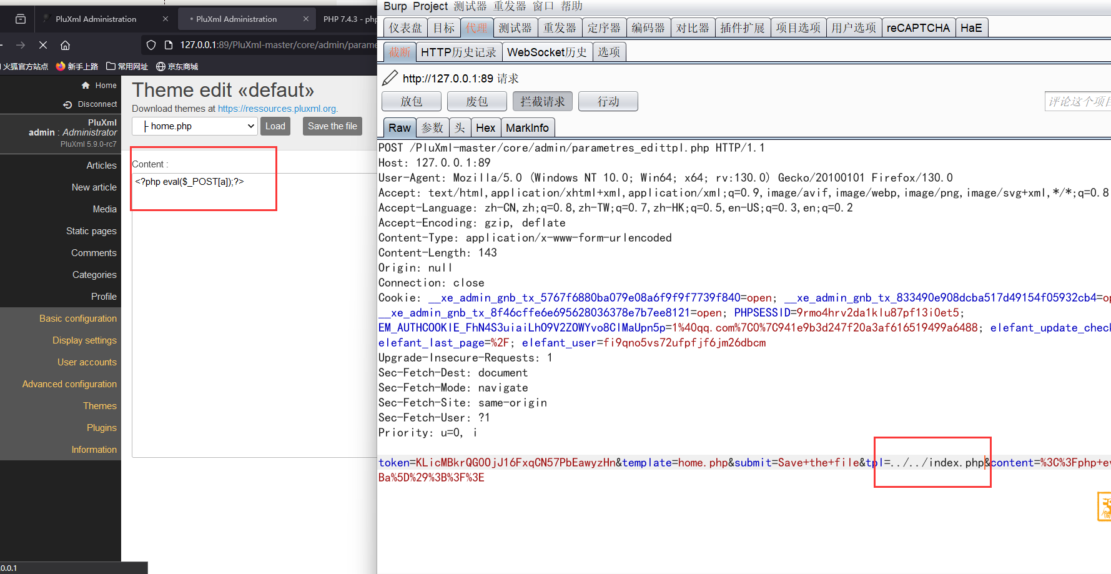1111x574 pixels.
Task: Open New article in PluXml sidebar
Action: tap(94, 187)
